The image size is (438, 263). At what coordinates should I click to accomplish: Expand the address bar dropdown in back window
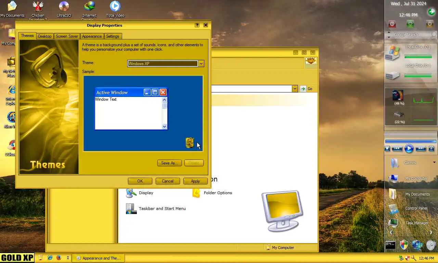(295, 89)
